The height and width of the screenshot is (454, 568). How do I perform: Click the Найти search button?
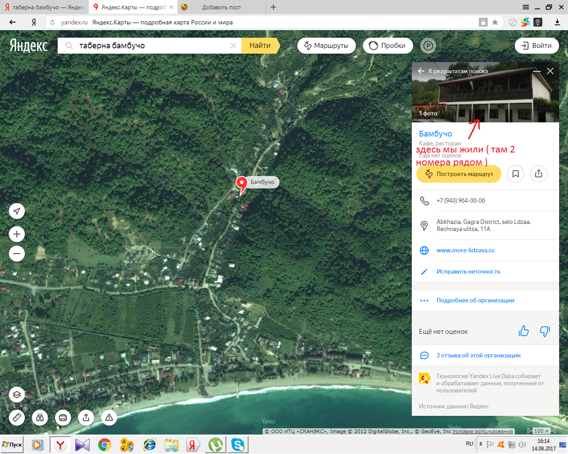(x=260, y=46)
